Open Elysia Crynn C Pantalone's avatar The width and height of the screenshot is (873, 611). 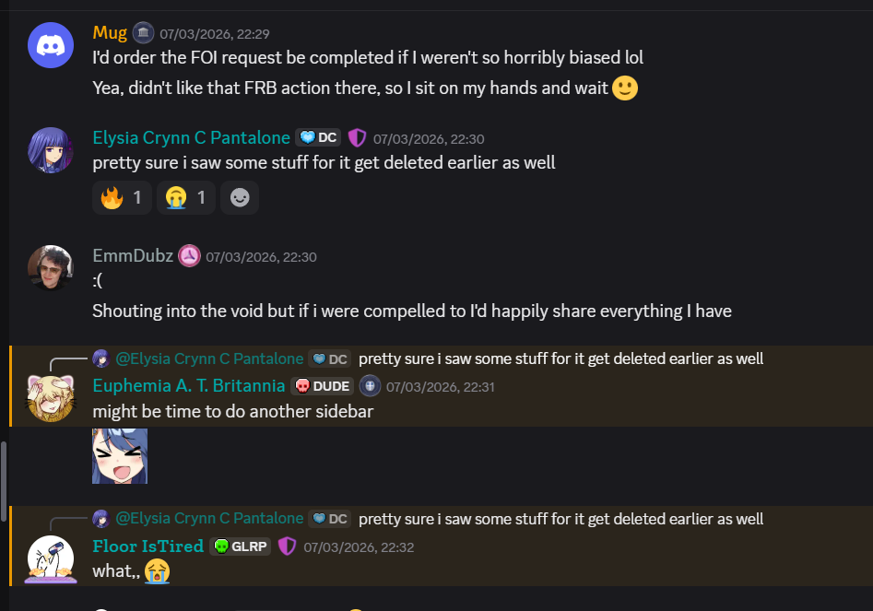(50, 149)
